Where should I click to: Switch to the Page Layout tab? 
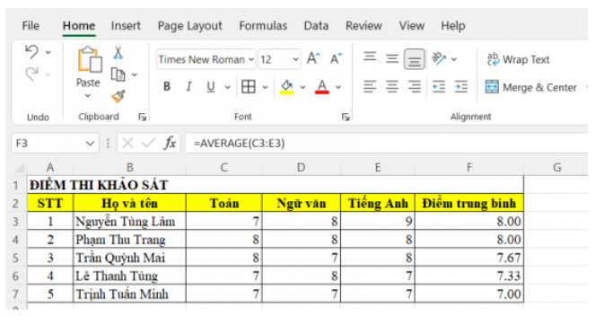click(x=190, y=26)
